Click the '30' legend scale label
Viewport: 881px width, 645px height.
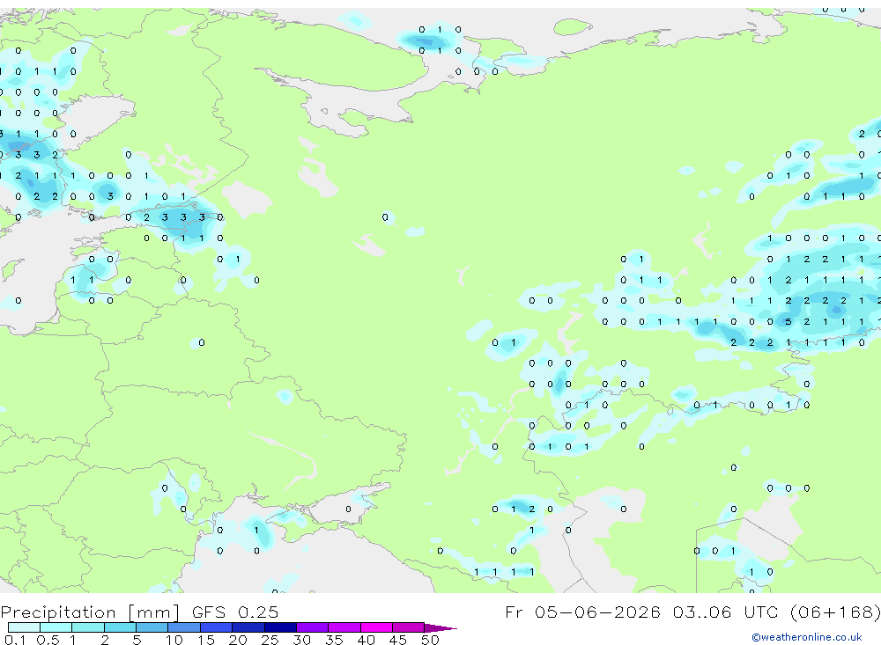301,640
